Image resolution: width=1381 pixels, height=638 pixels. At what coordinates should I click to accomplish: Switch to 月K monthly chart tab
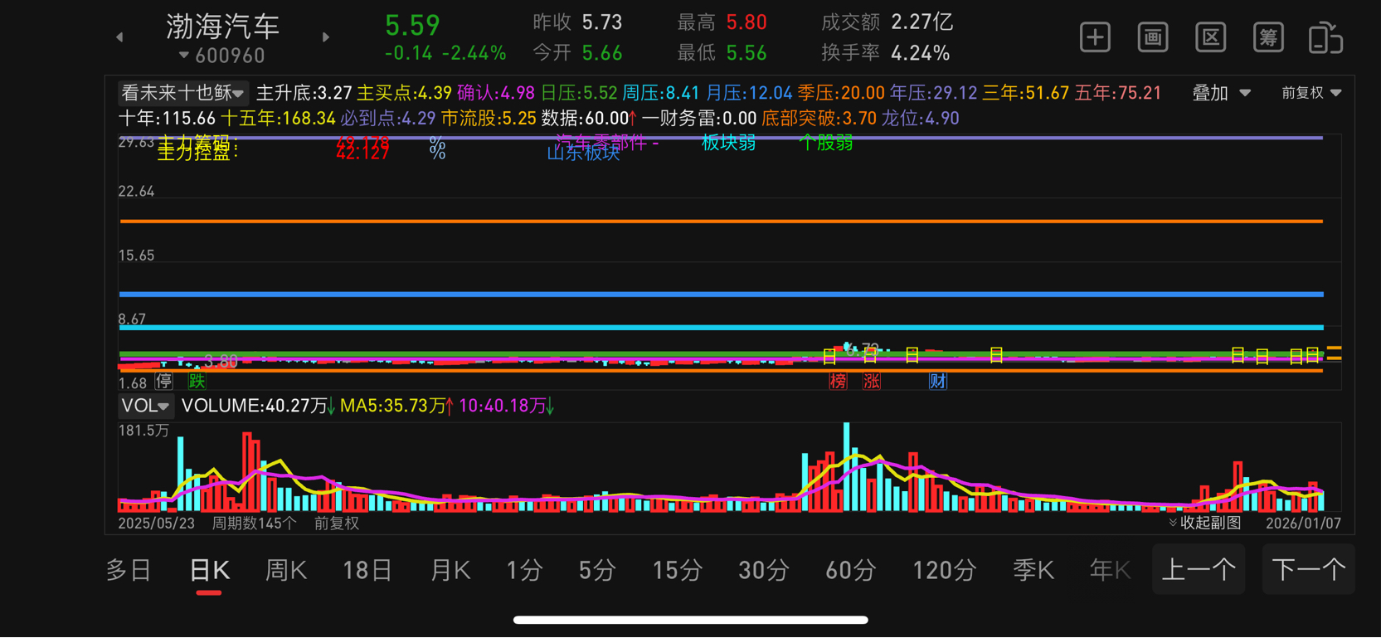(450, 570)
